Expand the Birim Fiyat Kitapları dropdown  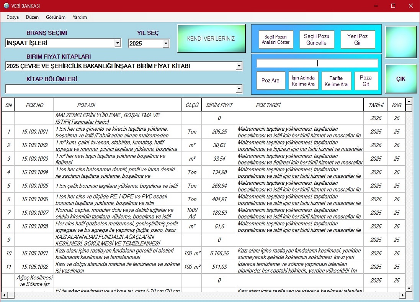[x=239, y=66]
